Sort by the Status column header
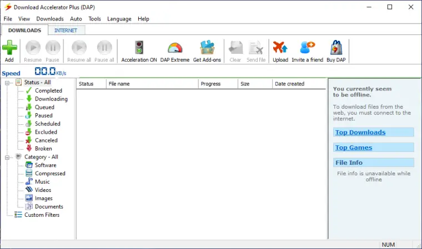The width and height of the screenshot is (422, 249). (91, 84)
